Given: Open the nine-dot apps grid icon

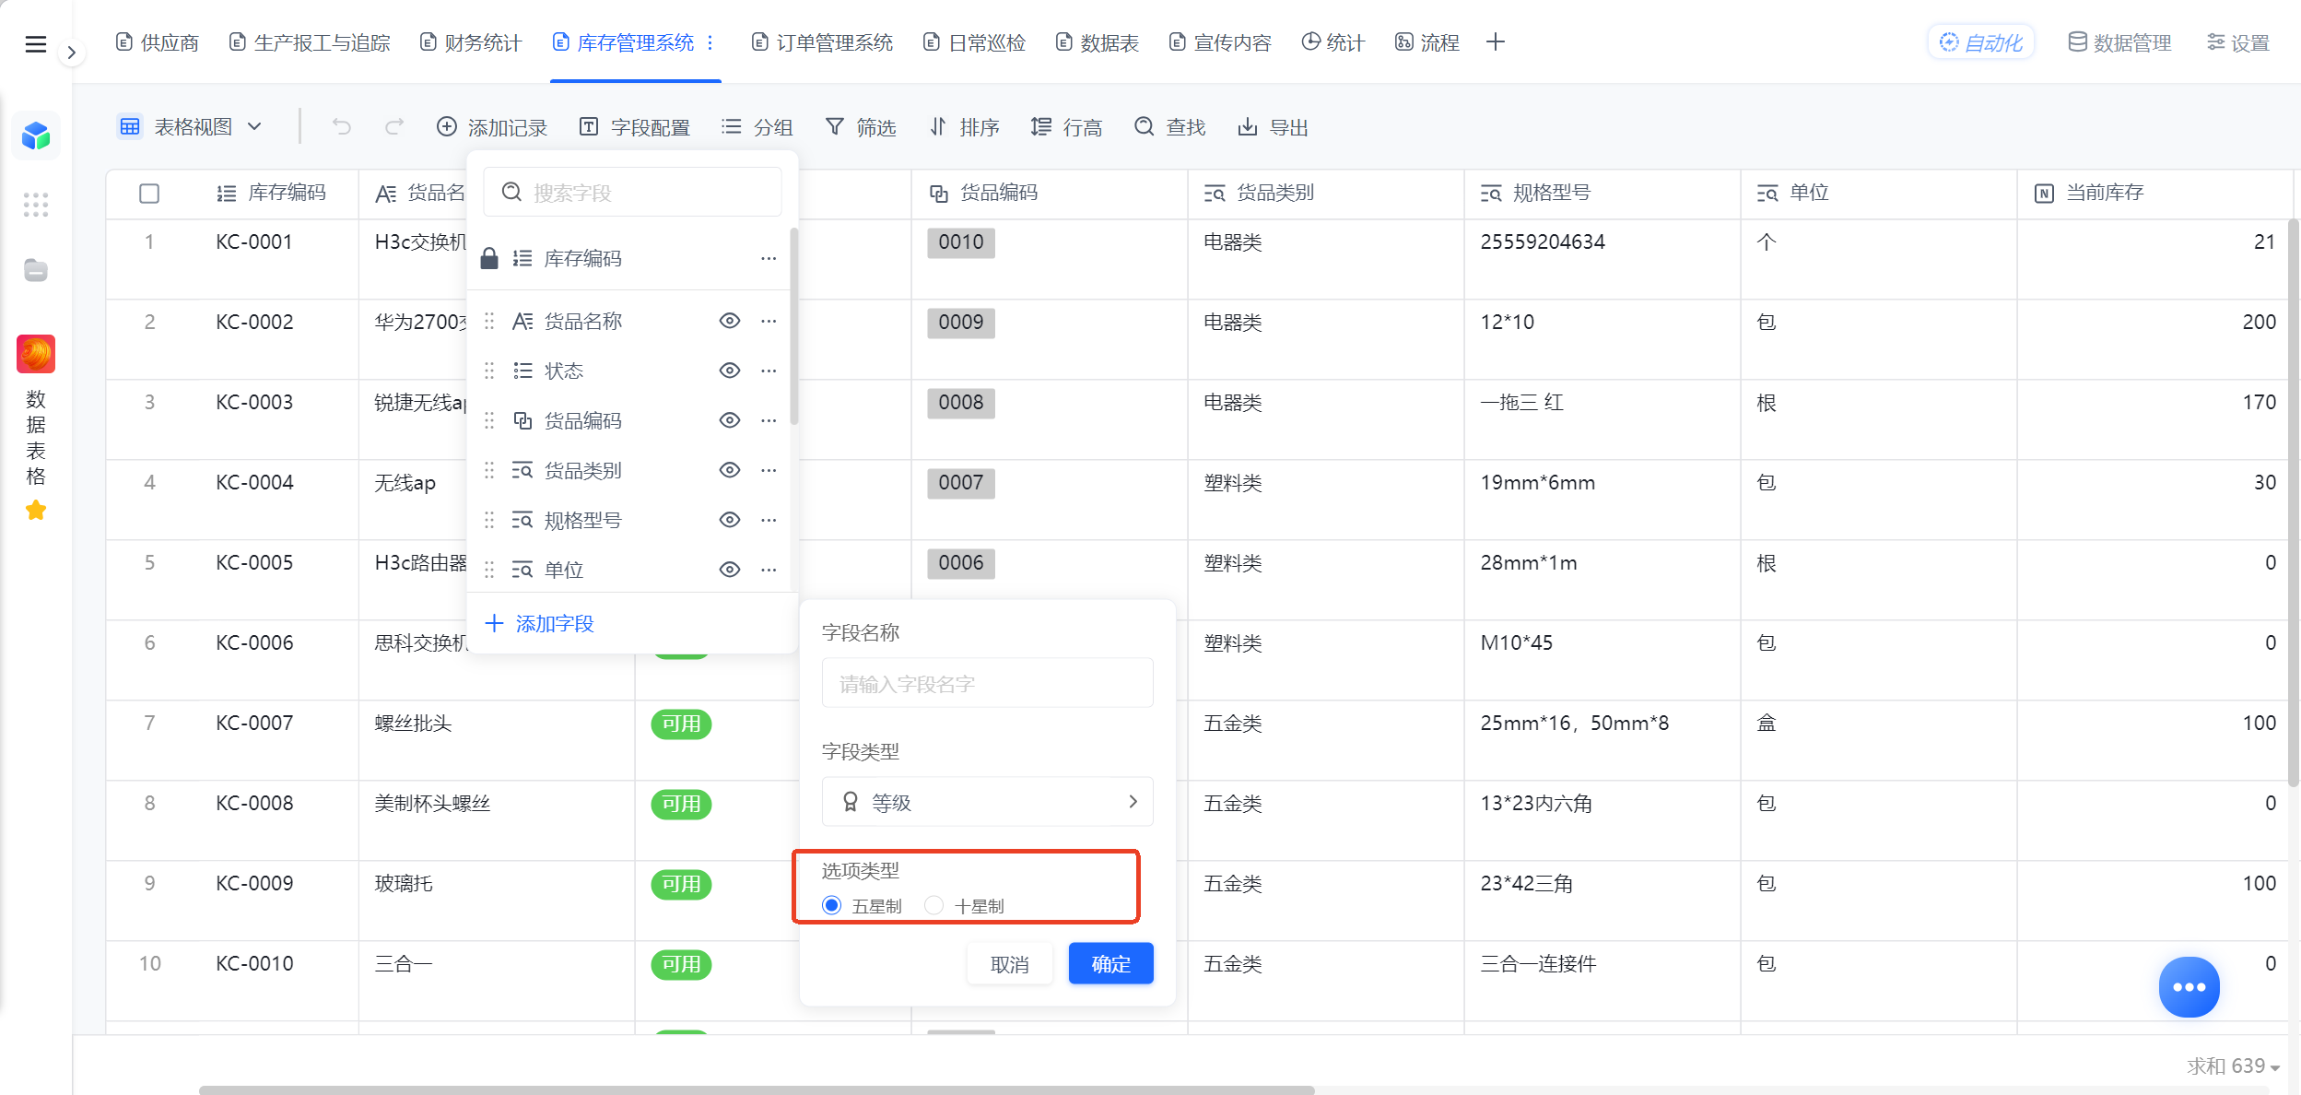Looking at the screenshot, I should 36,205.
